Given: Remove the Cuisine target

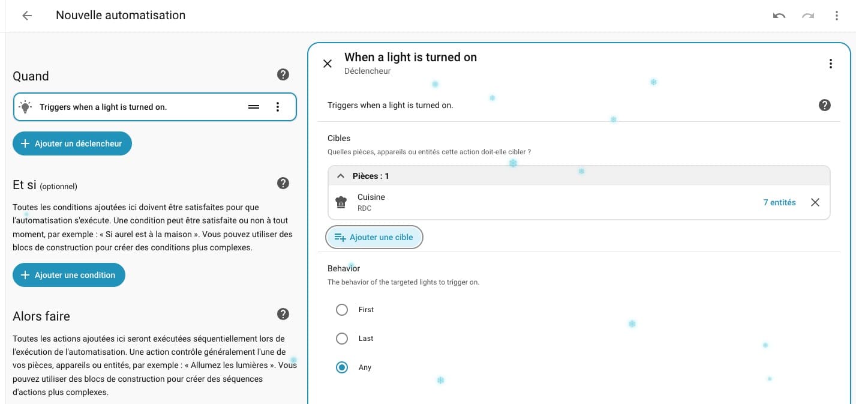Looking at the screenshot, I should (x=815, y=202).
